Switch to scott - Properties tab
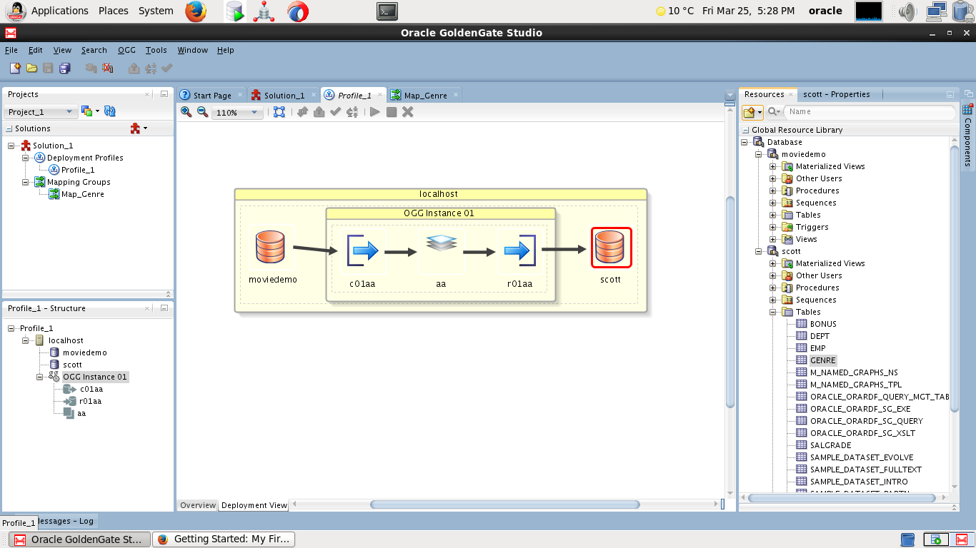This screenshot has width=976, height=548. [x=836, y=94]
